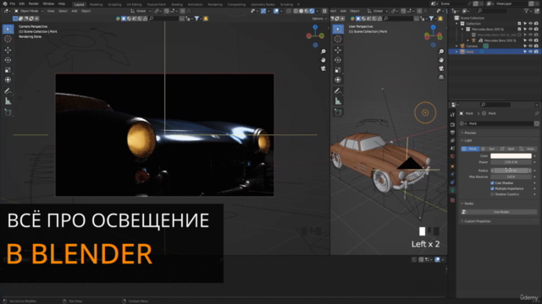Click light Color swatch
Image resolution: width=542 pixels, height=304 pixels.
(x=511, y=156)
